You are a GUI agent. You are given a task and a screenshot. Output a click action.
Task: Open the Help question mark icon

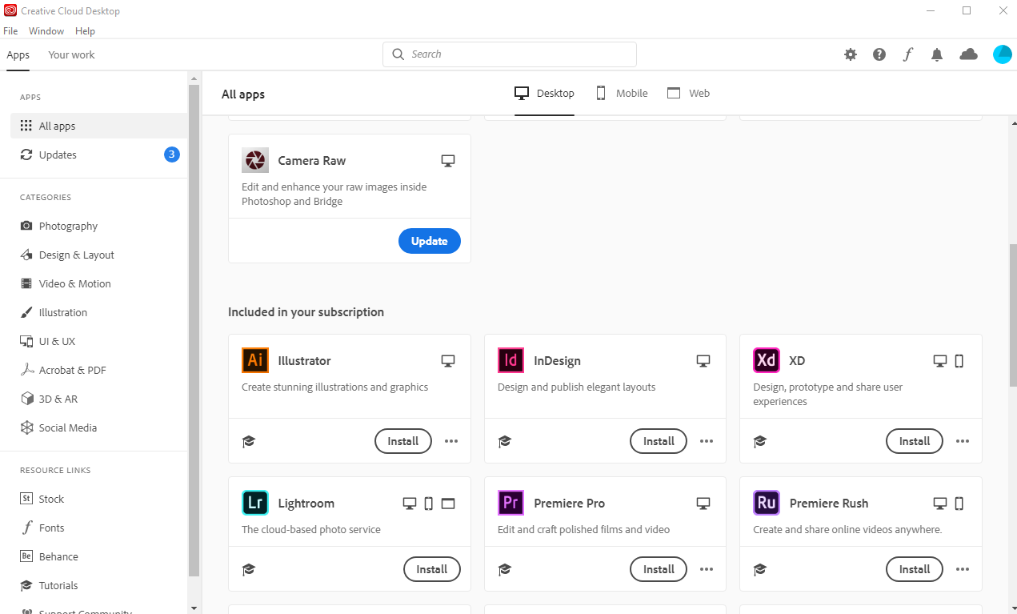click(879, 54)
